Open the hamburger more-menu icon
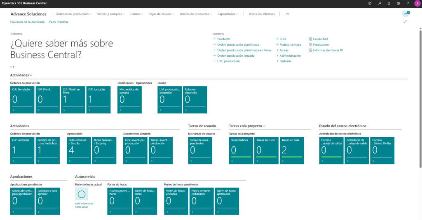Screen dimensions: 422x220 point(287,14)
